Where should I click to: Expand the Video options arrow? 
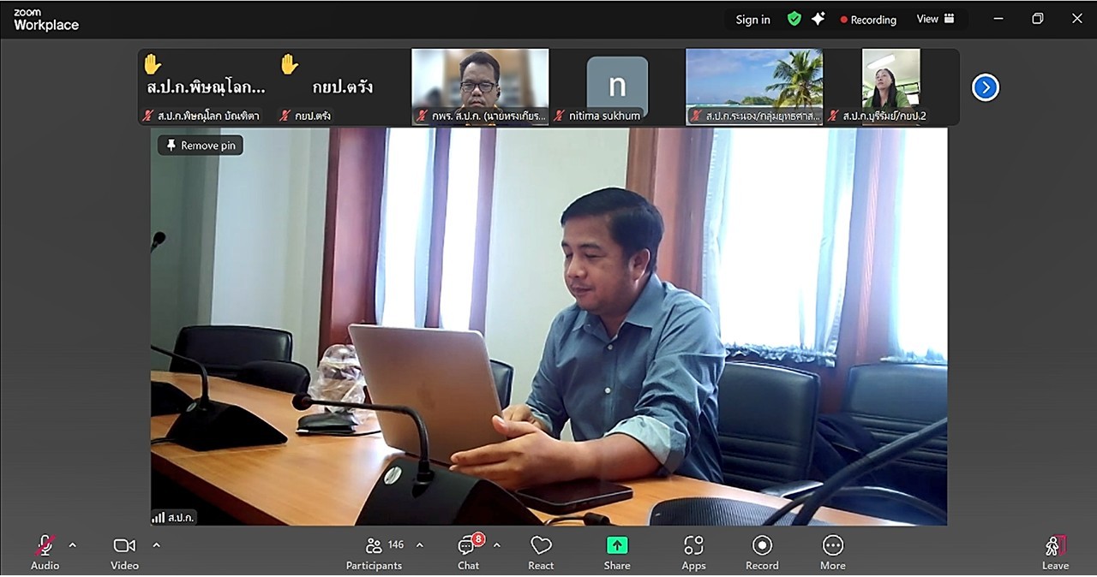[156, 545]
